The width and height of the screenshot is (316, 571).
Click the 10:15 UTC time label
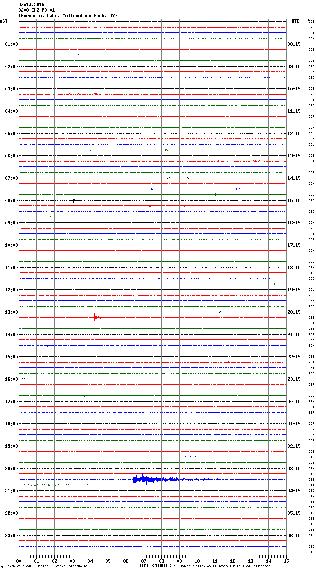click(294, 89)
